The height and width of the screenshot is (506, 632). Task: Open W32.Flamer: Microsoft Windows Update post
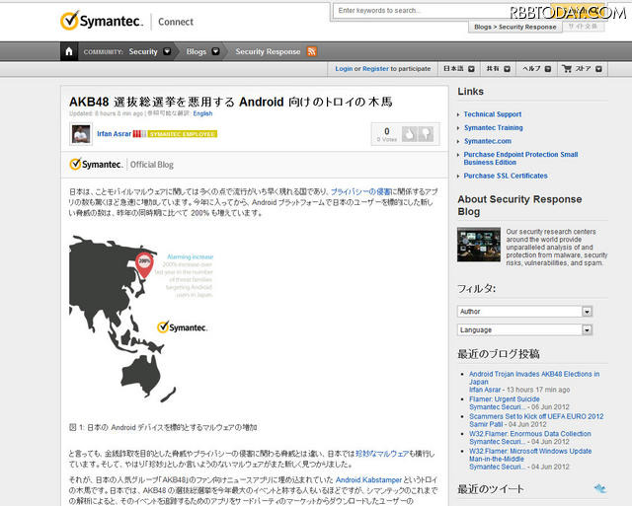click(530, 455)
